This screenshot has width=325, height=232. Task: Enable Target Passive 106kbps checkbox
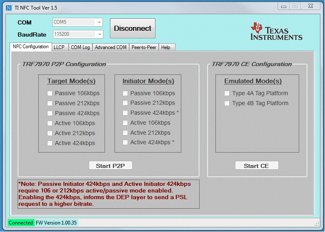[x=50, y=93]
